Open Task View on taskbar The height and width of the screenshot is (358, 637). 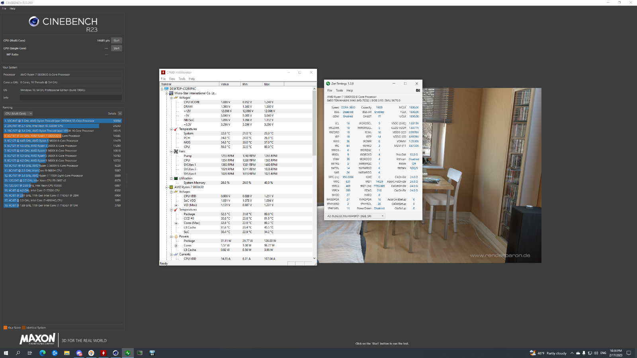click(30, 353)
